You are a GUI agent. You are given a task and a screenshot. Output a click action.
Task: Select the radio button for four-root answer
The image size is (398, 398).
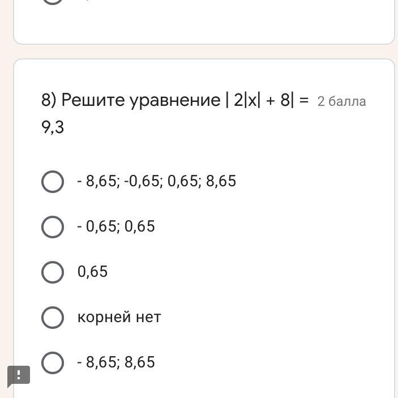53,182
